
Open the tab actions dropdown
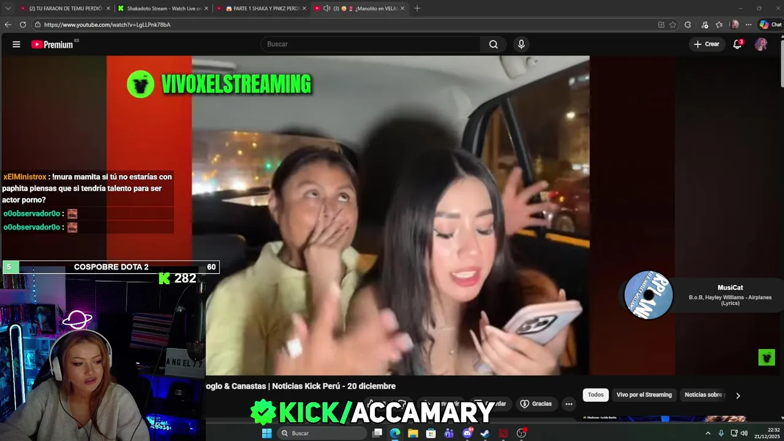[8, 9]
